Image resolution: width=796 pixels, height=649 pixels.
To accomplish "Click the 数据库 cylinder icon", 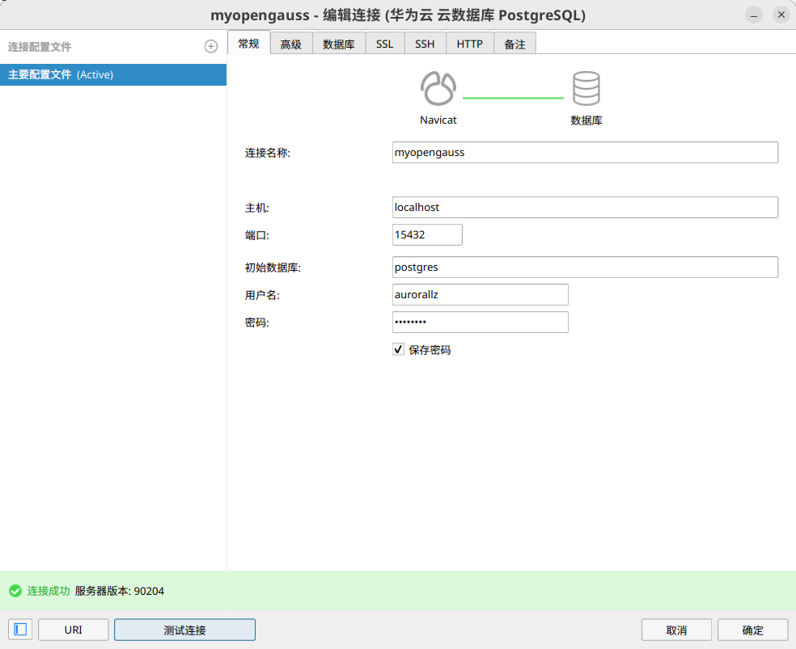I will point(586,87).
